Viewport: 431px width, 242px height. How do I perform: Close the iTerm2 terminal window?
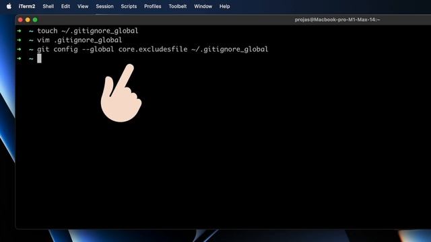click(x=20, y=19)
